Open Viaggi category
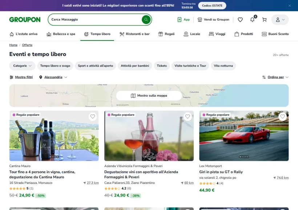Viewport: 298px width, 210px height. (217, 34)
